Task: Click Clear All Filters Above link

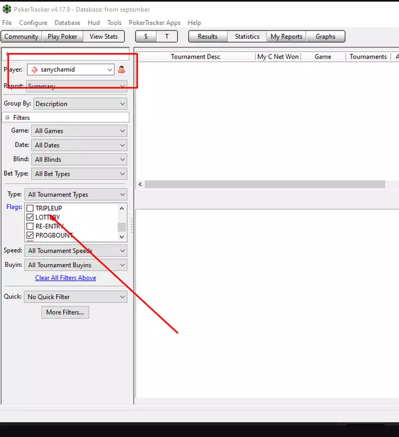Action: point(66,278)
